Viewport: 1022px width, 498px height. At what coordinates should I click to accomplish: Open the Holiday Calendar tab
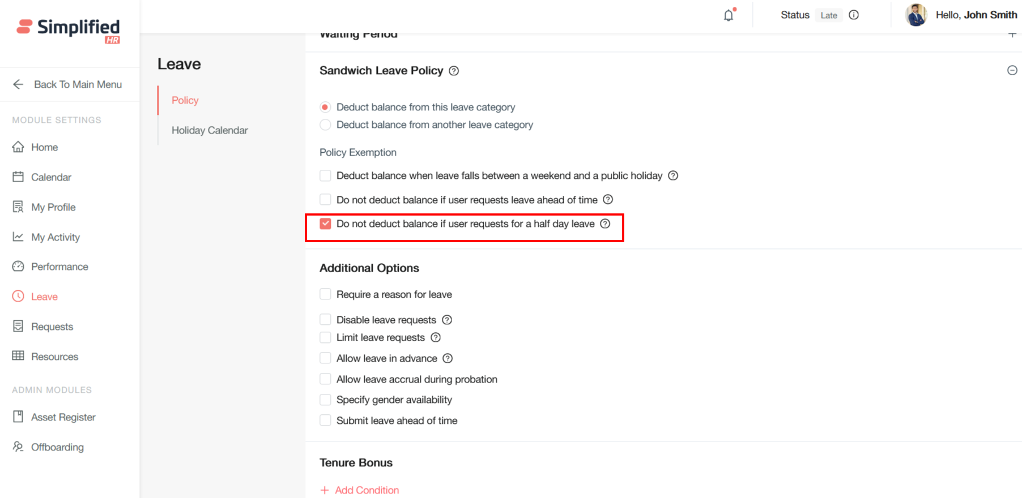coord(210,130)
